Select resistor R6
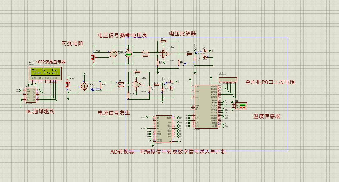The image size is (339, 182). coord(179,63)
